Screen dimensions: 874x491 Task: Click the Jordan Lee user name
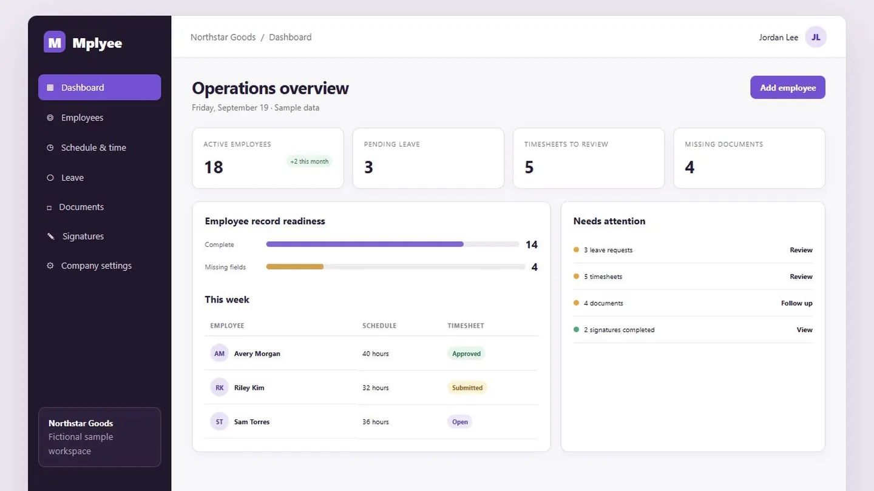[779, 38]
